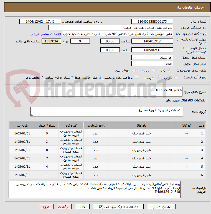211x214 pixels.
Task: Click the چاپ print button
Action: click(x=83, y=207)
